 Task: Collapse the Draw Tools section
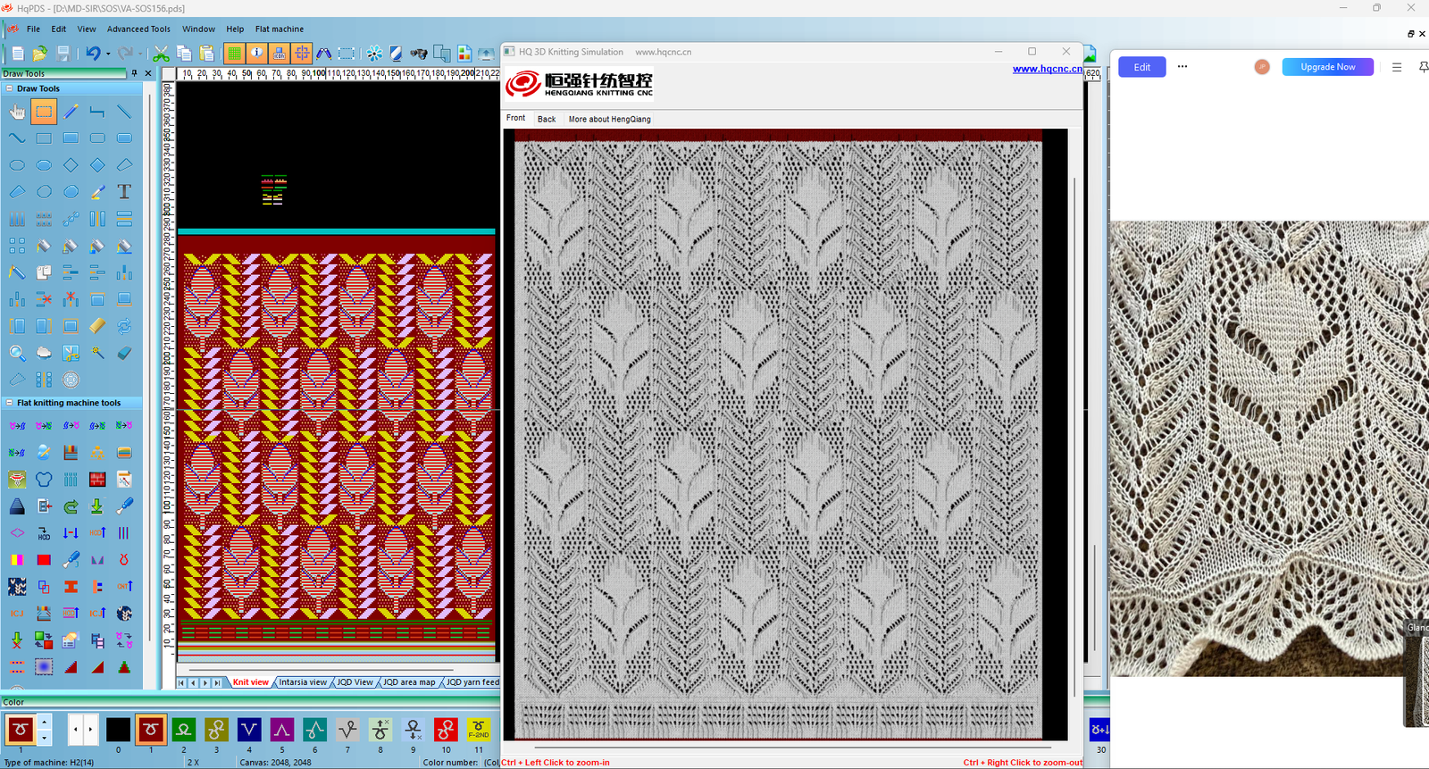click(x=9, y=88)
